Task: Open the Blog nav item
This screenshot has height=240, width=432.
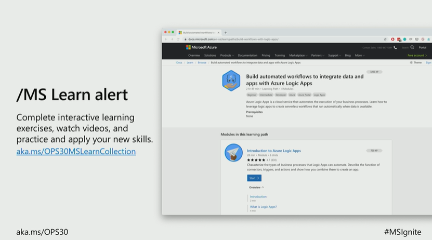Action: click(x=348, y=55)
